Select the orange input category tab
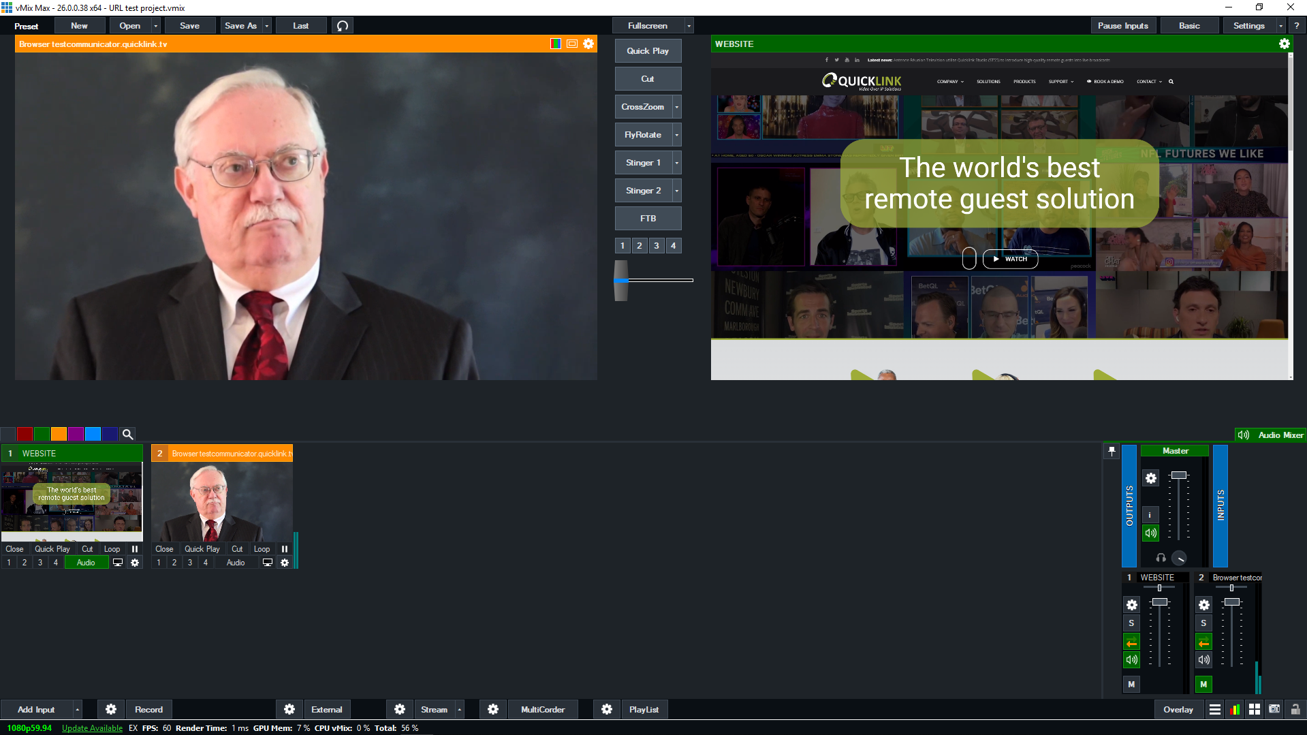 click(59, 434)
